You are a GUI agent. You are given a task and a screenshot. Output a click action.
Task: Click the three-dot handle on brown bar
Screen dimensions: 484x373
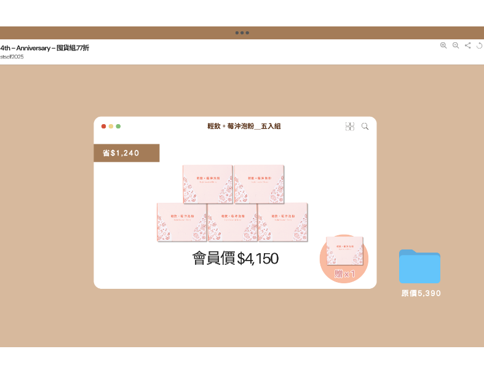click(x=242, y=33)
